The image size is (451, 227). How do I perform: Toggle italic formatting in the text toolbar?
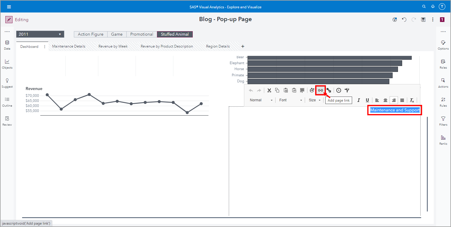(359, 100)
